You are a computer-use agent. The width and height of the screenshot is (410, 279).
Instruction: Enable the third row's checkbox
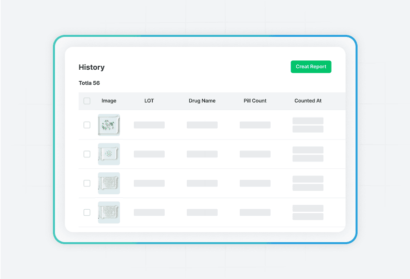tap(87, 183)
